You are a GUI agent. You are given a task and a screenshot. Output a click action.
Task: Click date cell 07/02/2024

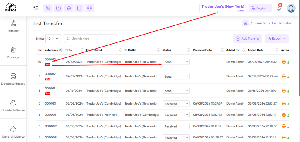coord(74,76)
